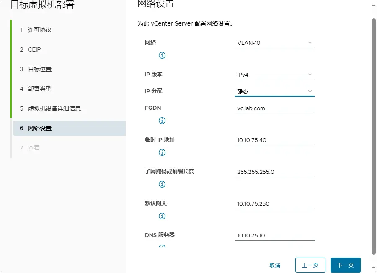Select step 2 CEIP in sidebar
This screenshot has width=377, height=273.
coord(34,49)
